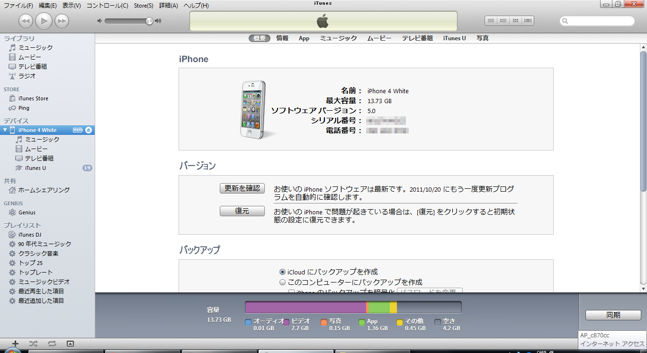Switch to the Cover Flow view
647x353 pixels.
click(x=528, y=21)
